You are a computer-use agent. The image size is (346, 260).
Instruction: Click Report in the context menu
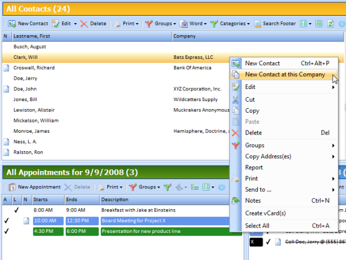[x=284, y=168]
